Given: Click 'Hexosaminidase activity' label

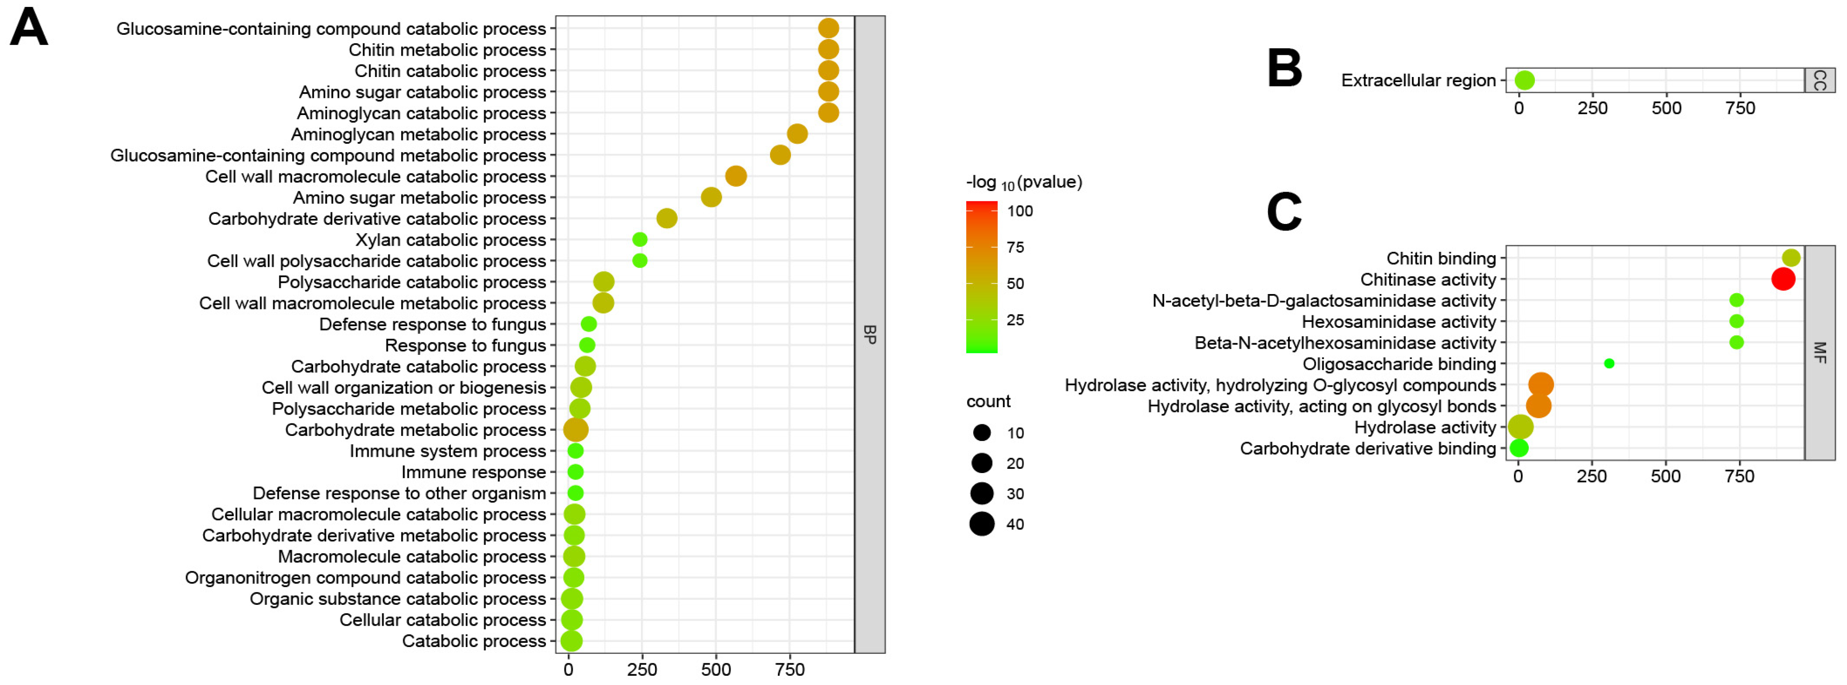Looking at the screenshot, I should 1399,322.
